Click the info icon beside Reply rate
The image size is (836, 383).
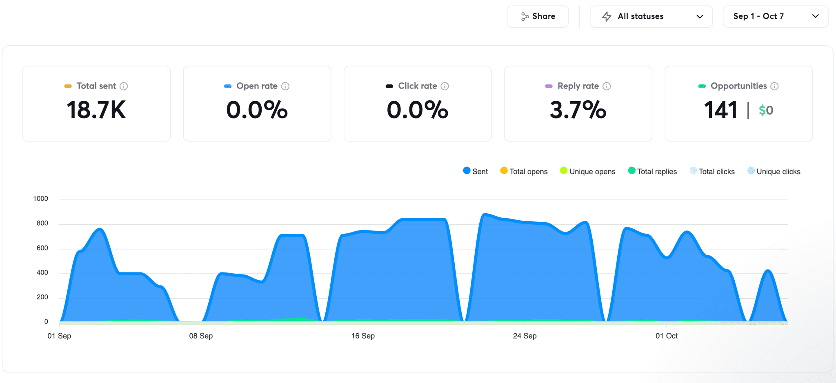607,86
